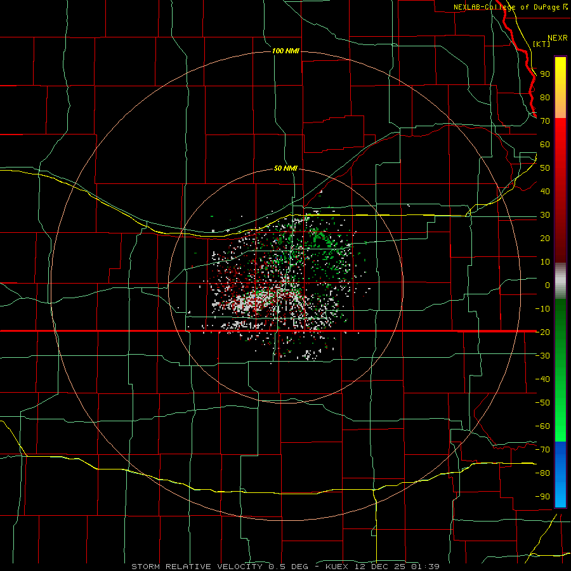
Task: Select the '-20' value on velocity scale
Action: pos(542,332)
